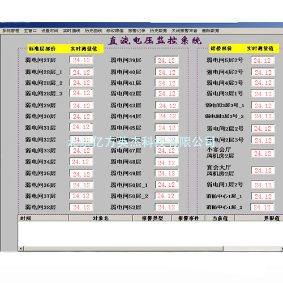The height and width of the screenshot is (283, 283).
Task: Click the value field for 弱电间5层2号
Action: (x=262, y=60)
